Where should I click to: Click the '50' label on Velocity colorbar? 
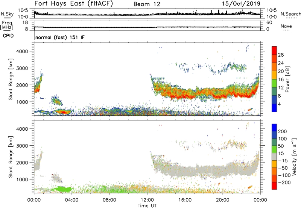coord(281,146)
